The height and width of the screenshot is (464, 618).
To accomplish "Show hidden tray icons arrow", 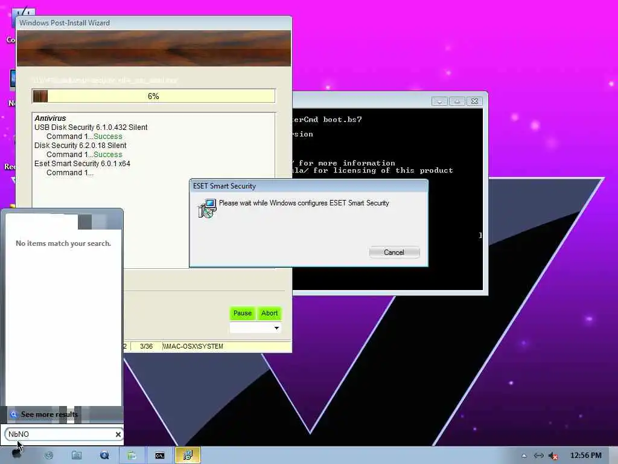I will pyautogui.click(x=524, y=456).
